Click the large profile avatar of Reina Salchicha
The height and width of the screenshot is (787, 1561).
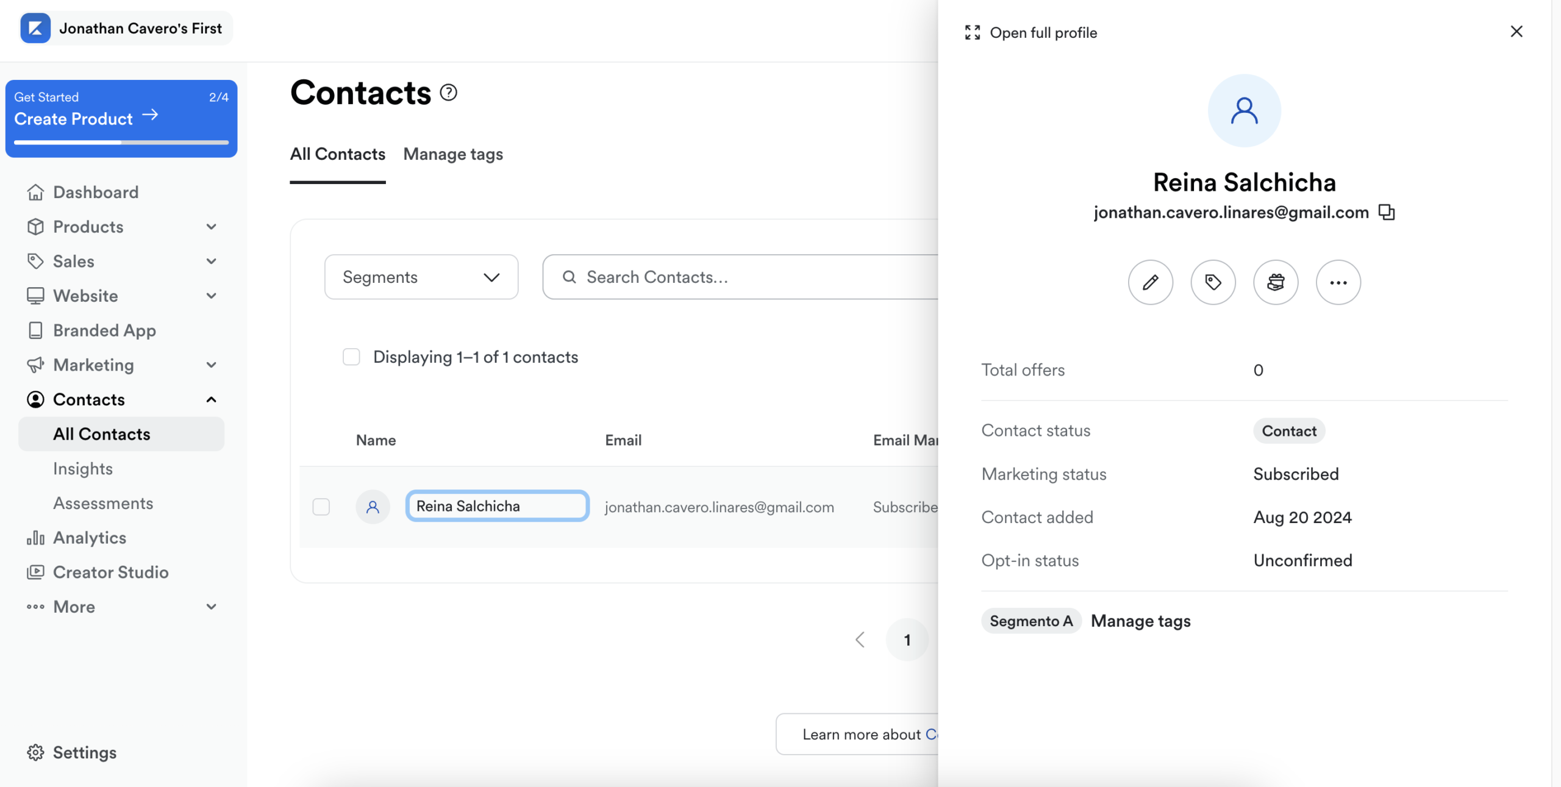(x=1245, y=111)
